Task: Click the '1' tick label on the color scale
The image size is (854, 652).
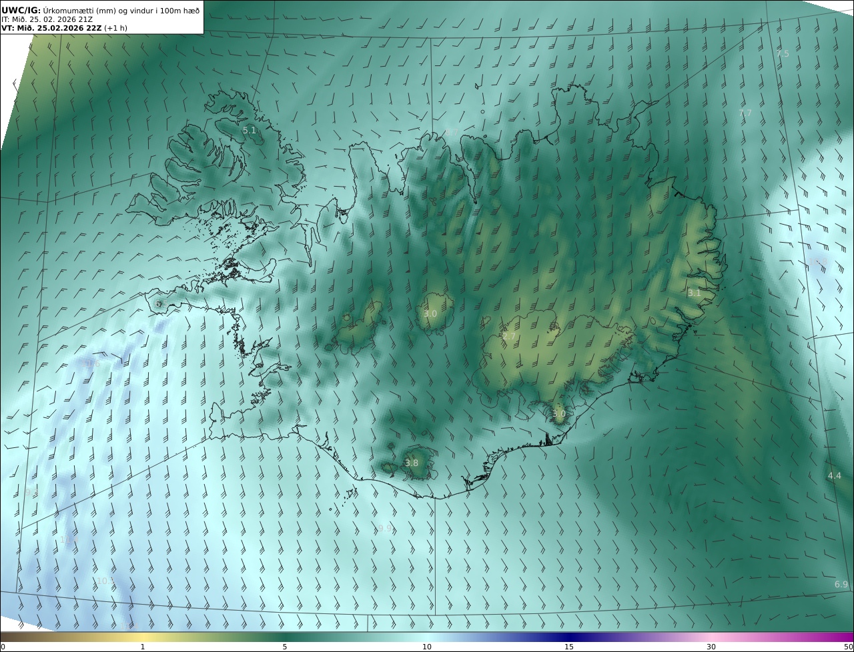Action: coord(142,647)
